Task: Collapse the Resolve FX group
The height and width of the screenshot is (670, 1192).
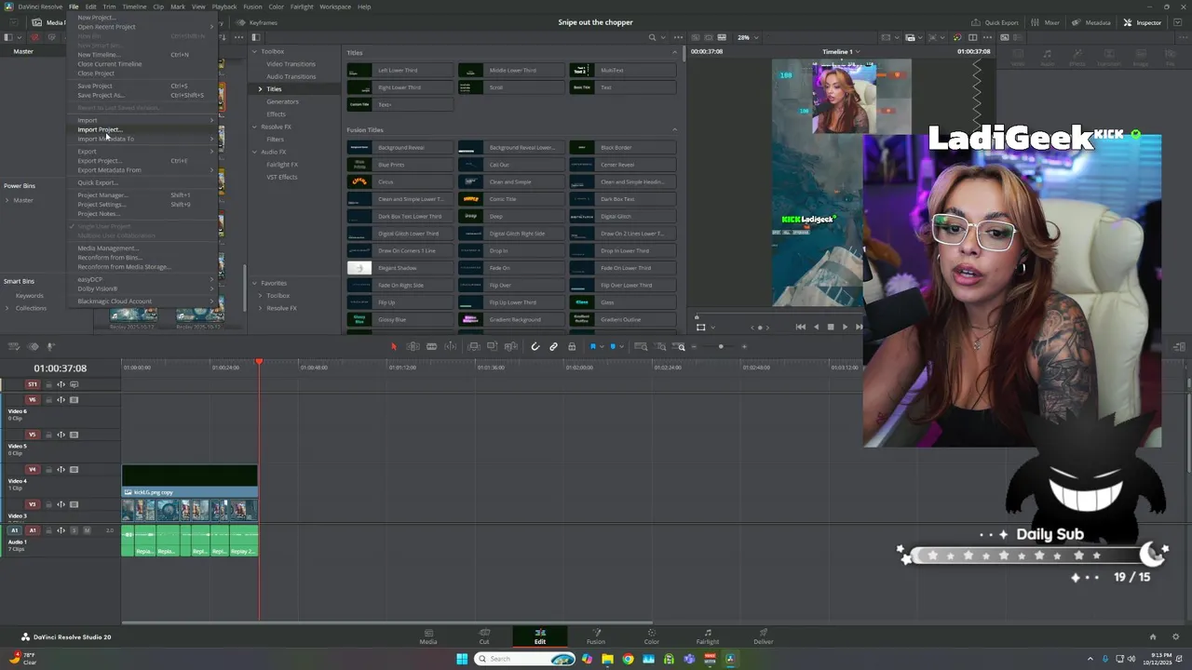Action: coord(253,127)
